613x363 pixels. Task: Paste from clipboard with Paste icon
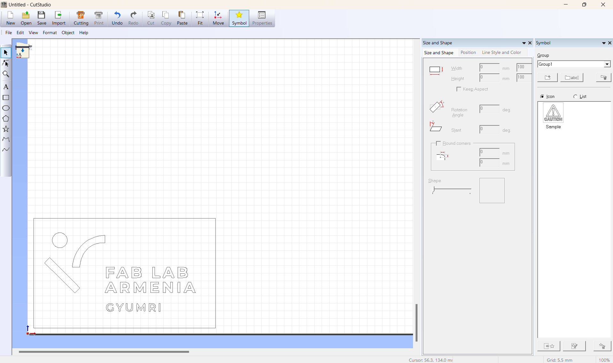182,18
